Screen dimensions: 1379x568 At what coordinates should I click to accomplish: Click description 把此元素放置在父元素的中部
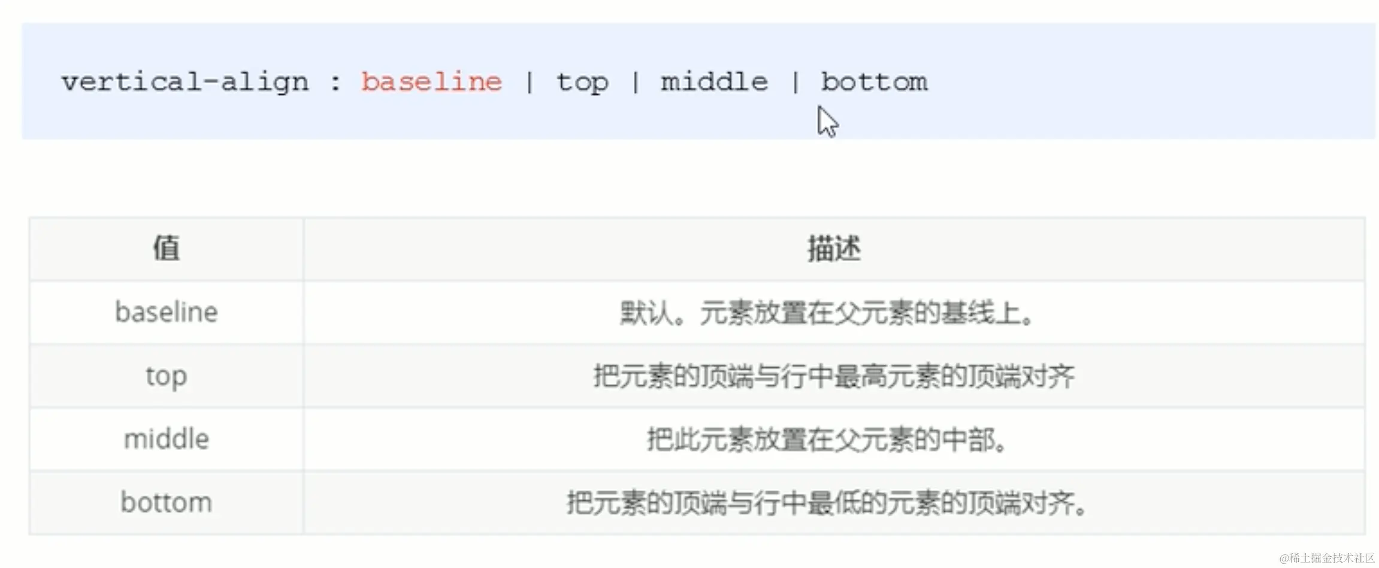point(827,439)
